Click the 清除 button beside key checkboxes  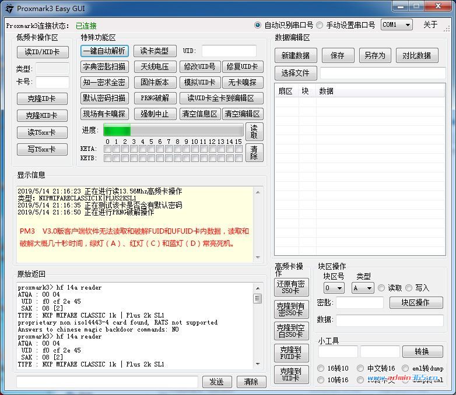(254, 153)
